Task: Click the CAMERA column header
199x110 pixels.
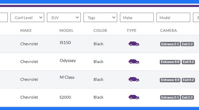Action: coord(168,30)
